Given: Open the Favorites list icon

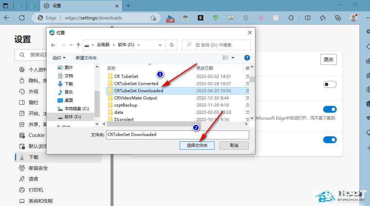Looking at the screenshot, I should coord(322,18).
